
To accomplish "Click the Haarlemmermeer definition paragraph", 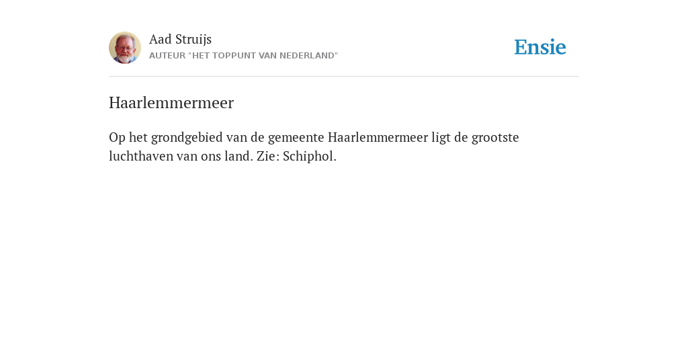I will coord(314,146).
